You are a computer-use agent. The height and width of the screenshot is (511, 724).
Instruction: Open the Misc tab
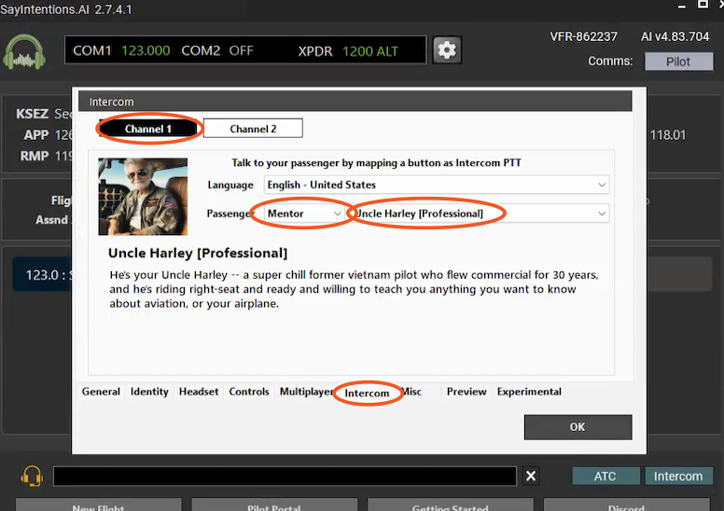point(411,392)
